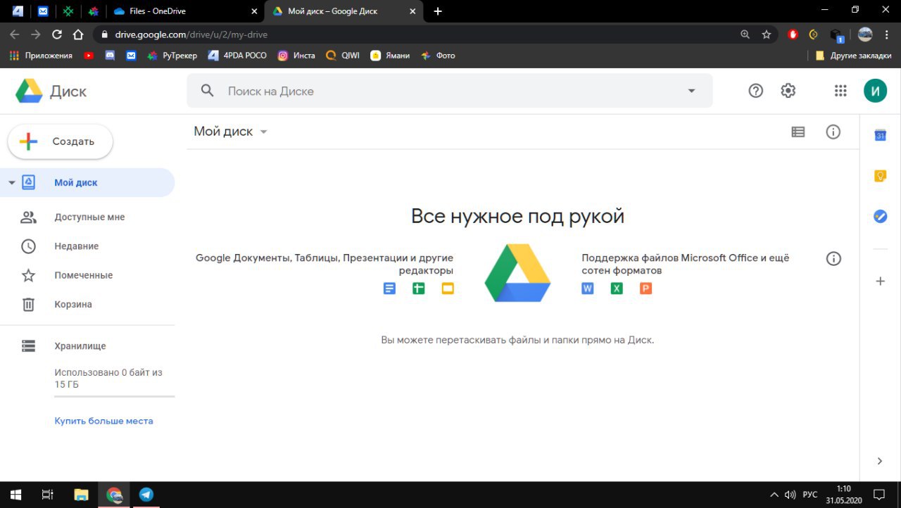Click the search magnifier icon
901x508 pixels.
pyautogui.click(x=207, y=91)
